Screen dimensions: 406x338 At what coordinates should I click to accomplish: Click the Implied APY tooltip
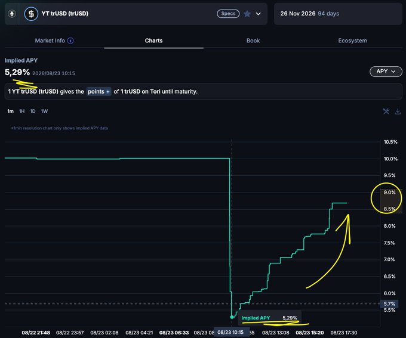[x=269, y=318]
